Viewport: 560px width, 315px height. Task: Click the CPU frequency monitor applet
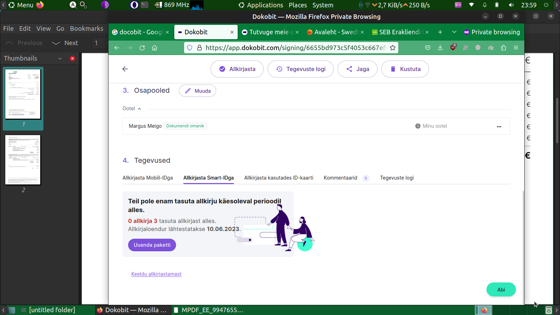(172, 5)
